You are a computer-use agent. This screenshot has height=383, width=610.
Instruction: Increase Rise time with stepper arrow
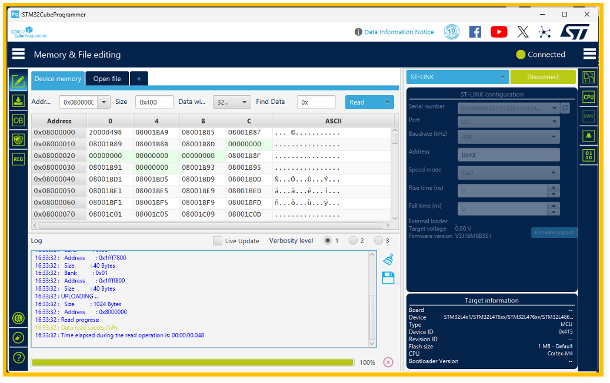tap(554, 187)
